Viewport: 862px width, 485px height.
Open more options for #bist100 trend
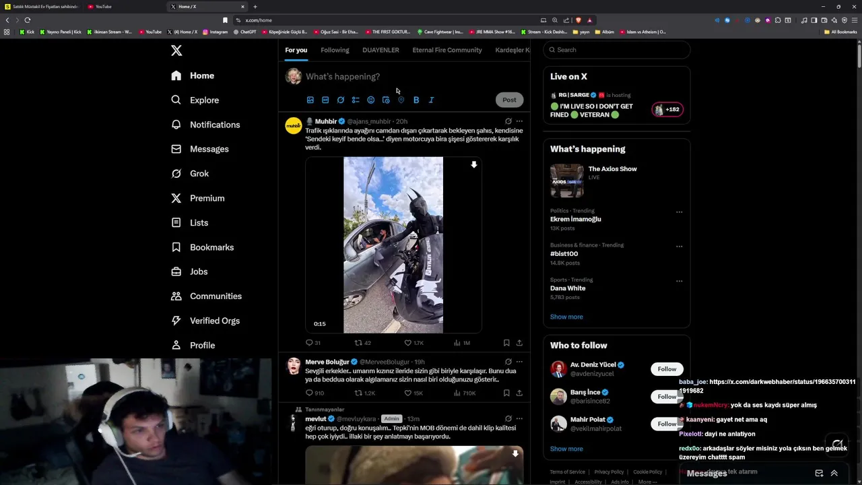pyautogui.click(x=679, y=247)
